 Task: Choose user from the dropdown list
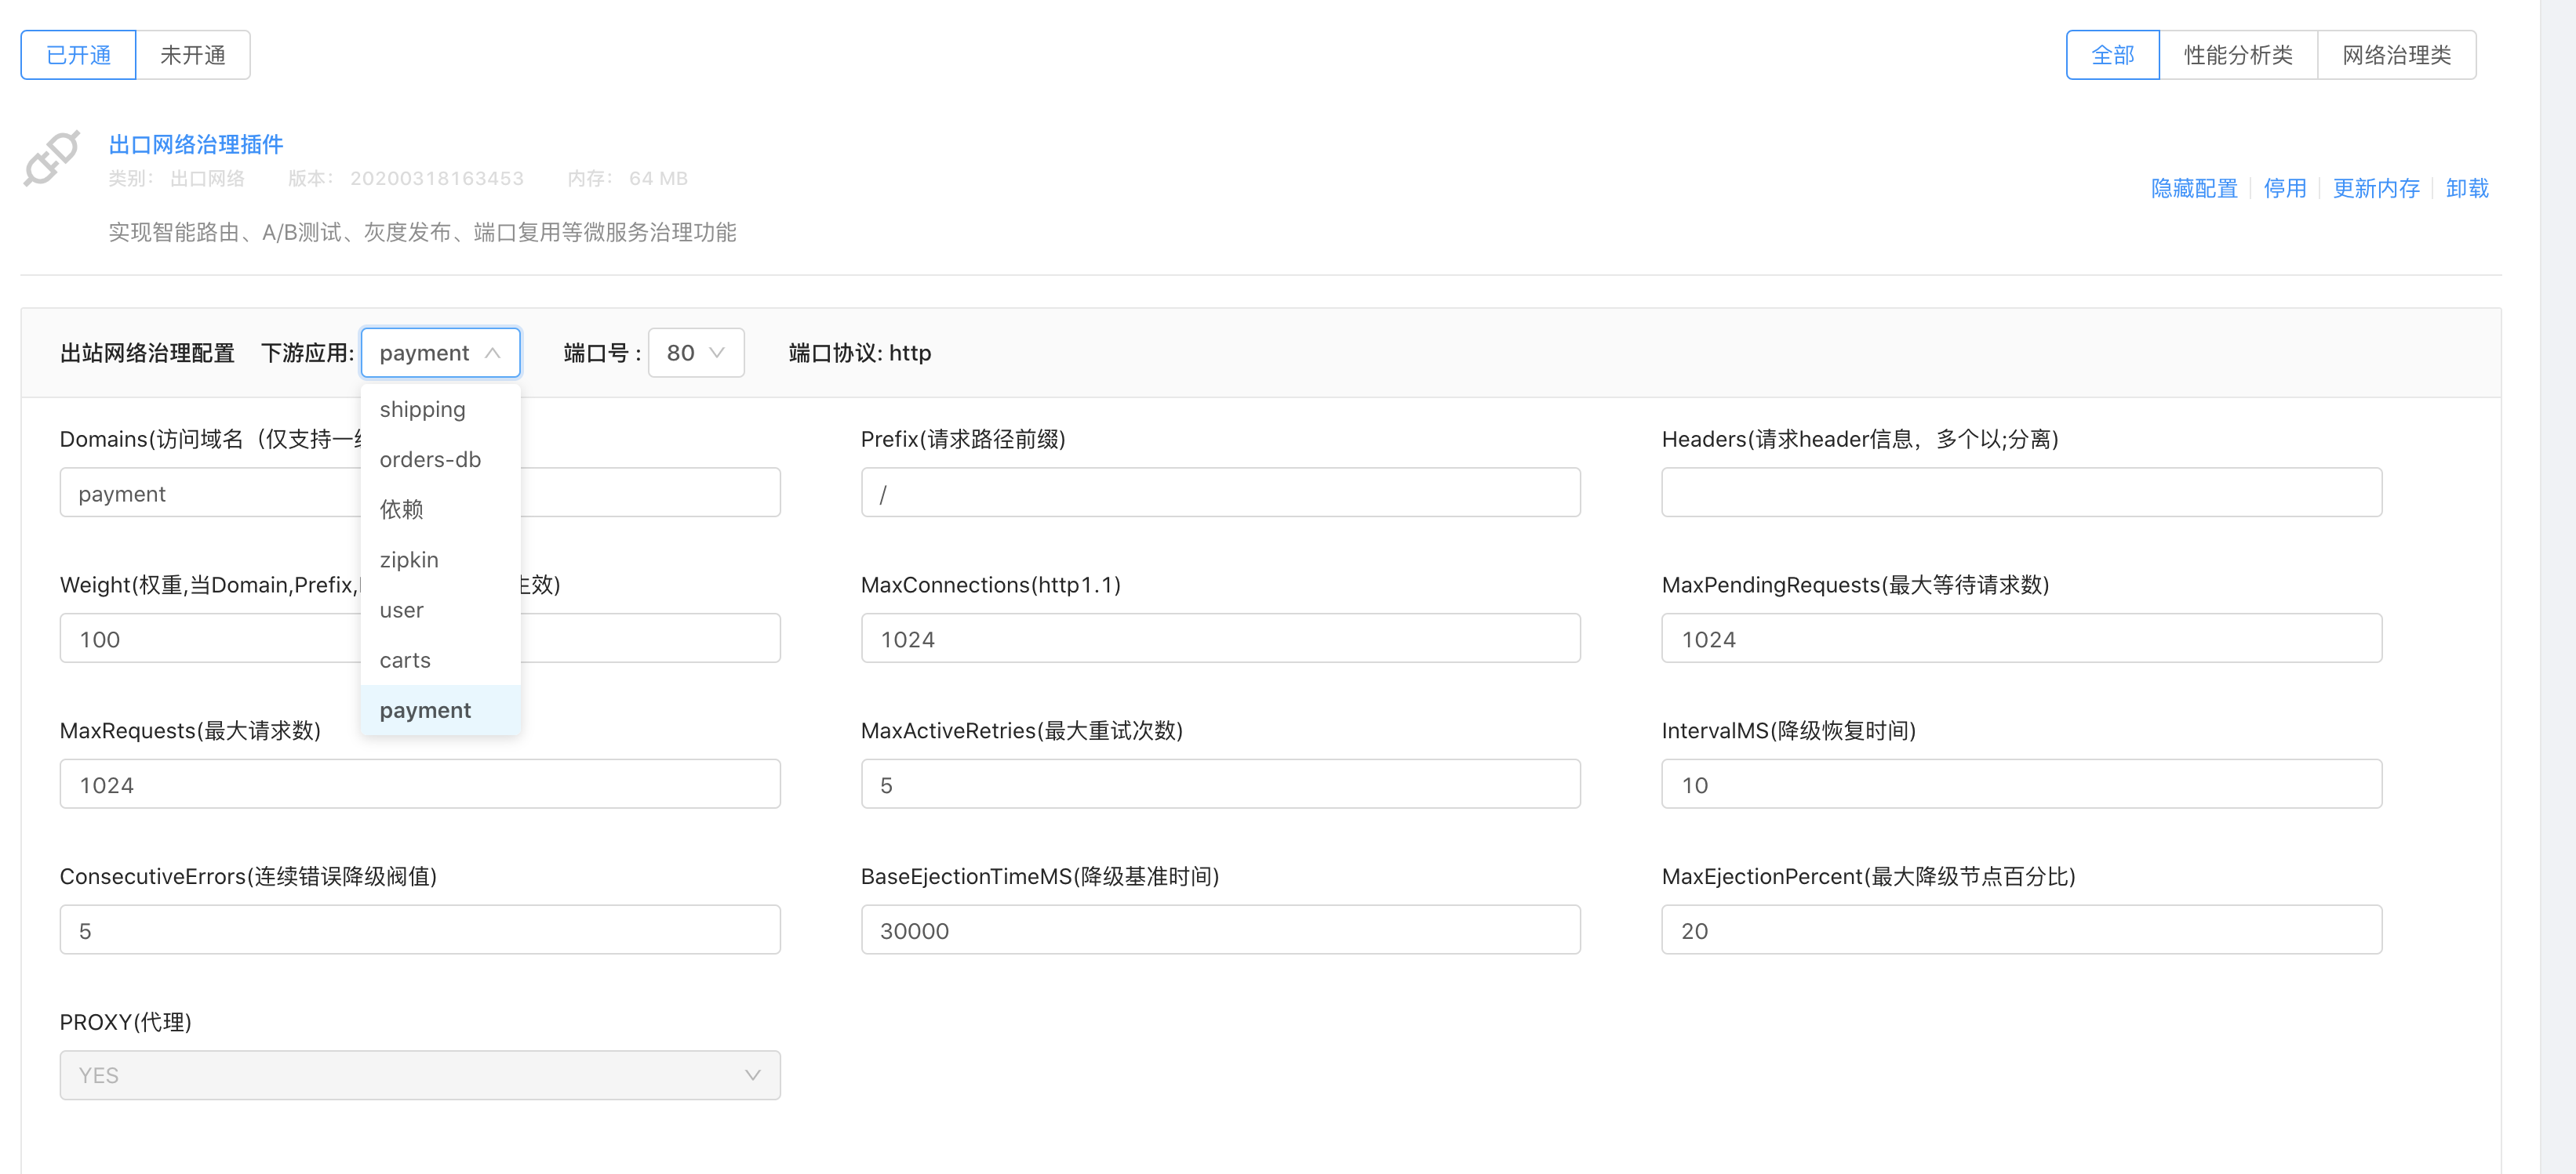tap(440, 610)
